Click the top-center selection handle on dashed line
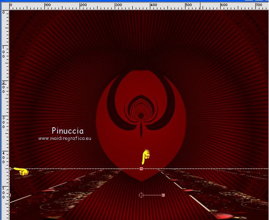 141,169
